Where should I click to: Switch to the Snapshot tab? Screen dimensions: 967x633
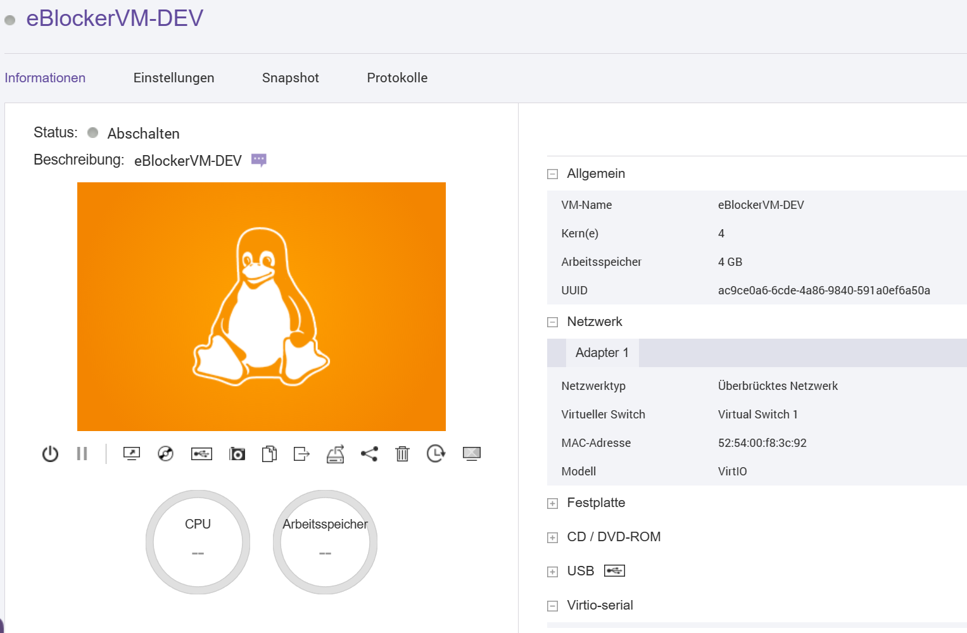(291, 78)
